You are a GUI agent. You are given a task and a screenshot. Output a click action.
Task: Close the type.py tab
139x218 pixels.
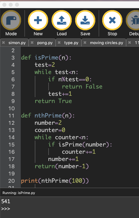59,43
